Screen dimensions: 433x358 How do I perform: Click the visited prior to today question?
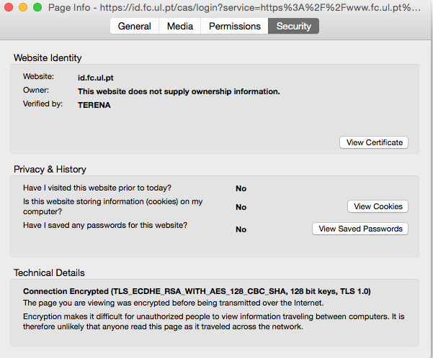click(97, 188)
